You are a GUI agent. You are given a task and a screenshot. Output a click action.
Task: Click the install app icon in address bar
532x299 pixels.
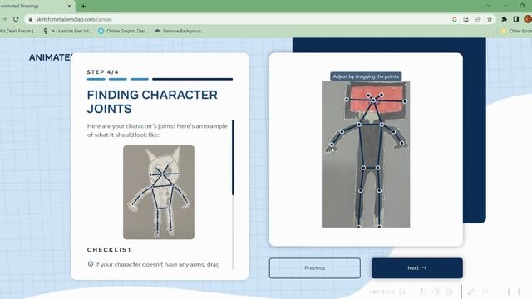[x=466, y=19]
